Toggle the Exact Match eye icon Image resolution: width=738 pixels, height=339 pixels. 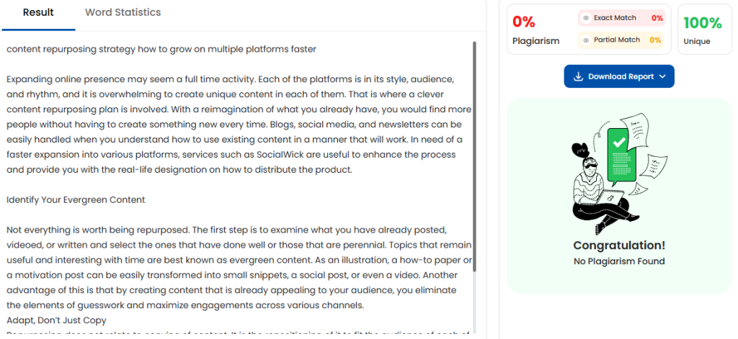click(586, 18)
